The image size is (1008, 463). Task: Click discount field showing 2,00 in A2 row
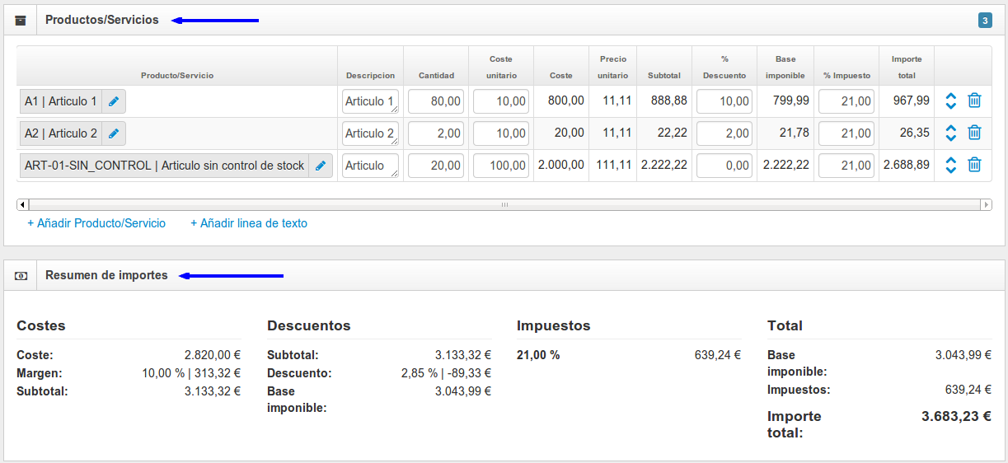click(x=724, y=133)
